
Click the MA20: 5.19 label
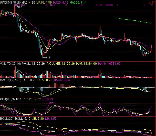tap(61, 3)
